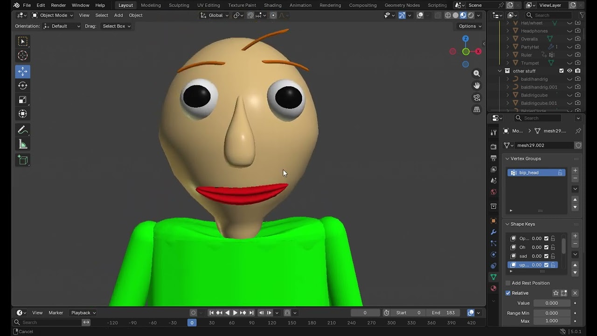Collapse the 'other stuff' collection

tap(500, 71)
